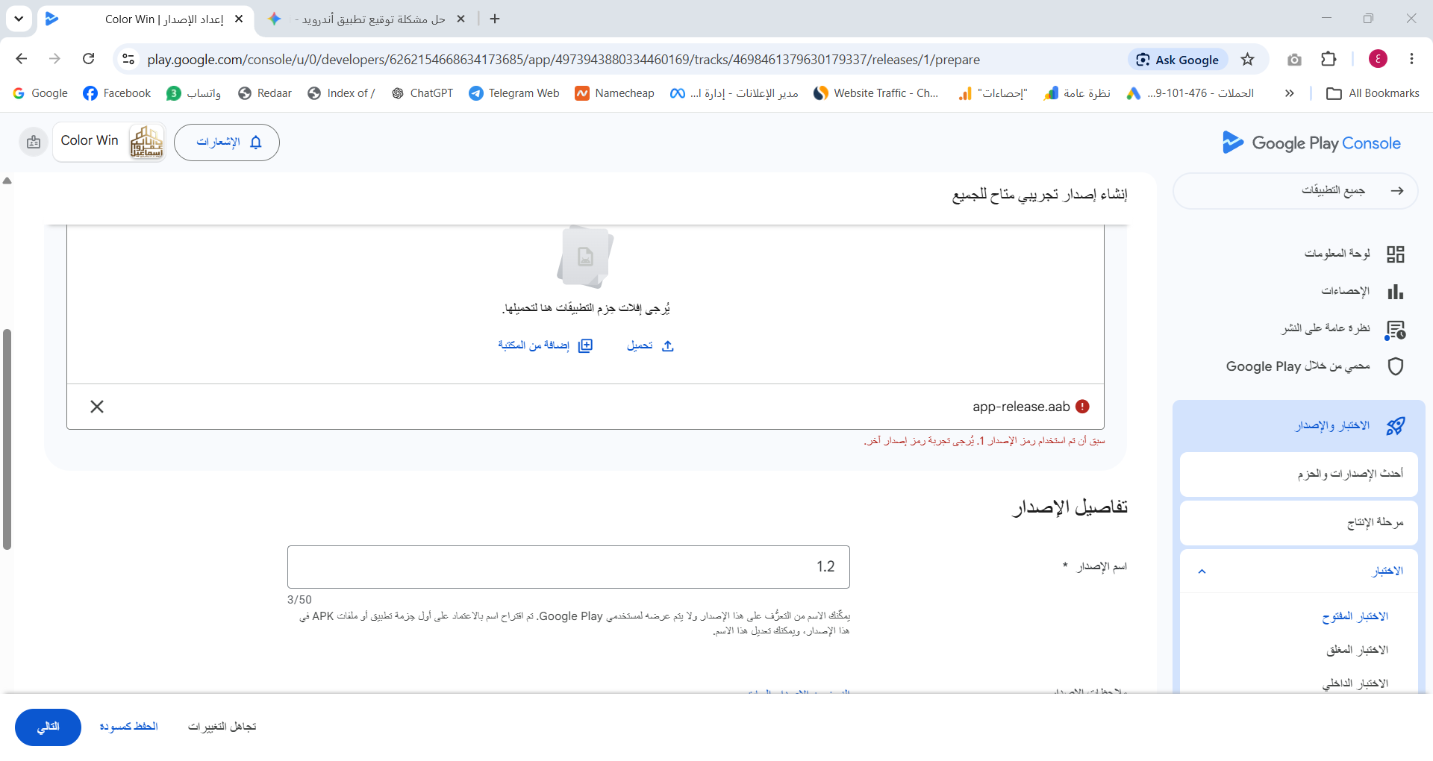Screen dimensions: 1433x761
Task: Open Latest releases and bundles (أحدث الإصدارات والحزم)
Action: [x=1299, y=475]
